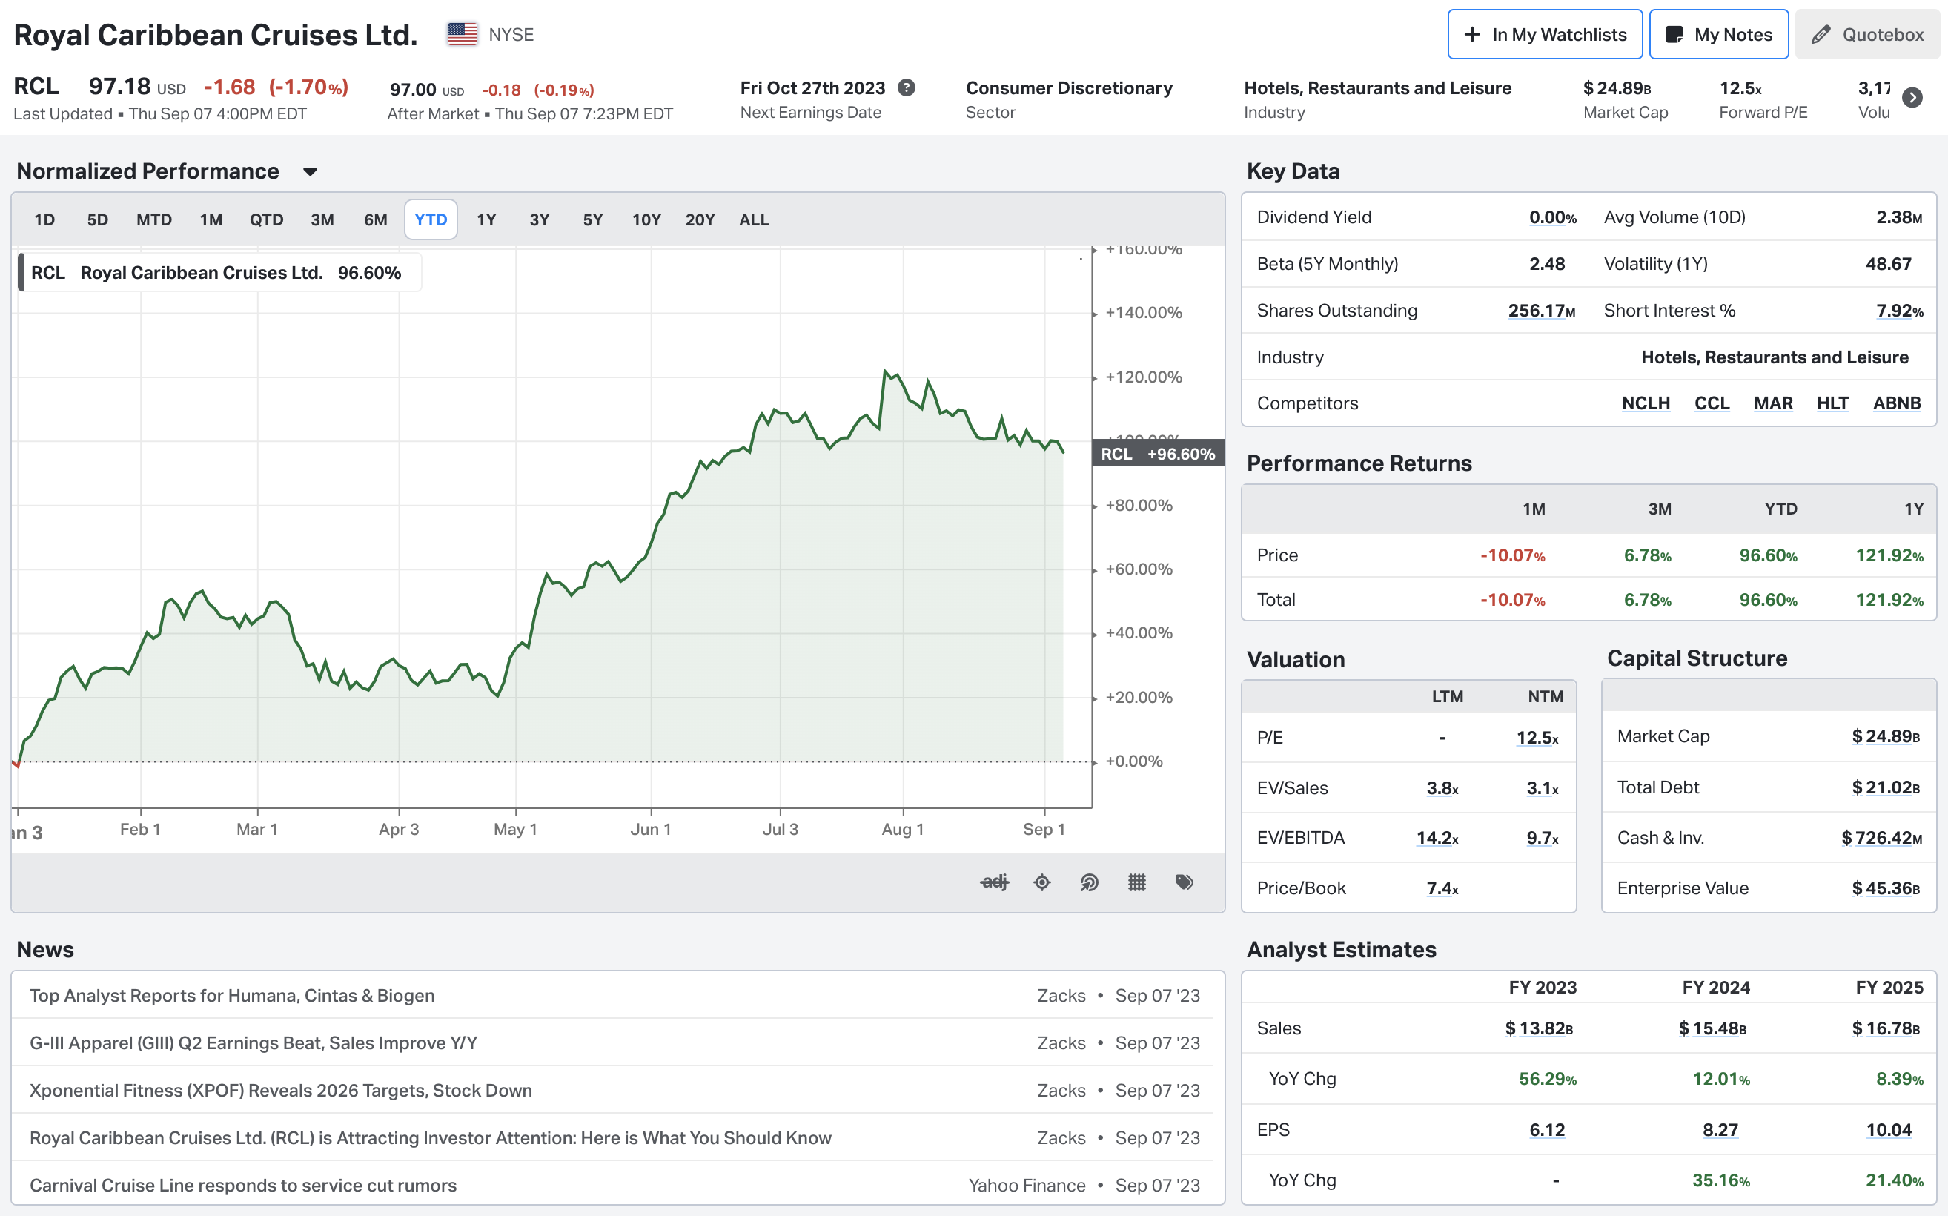Click Price/Book value 7.4x
1948x1216 pixels.
point(1442,888)
